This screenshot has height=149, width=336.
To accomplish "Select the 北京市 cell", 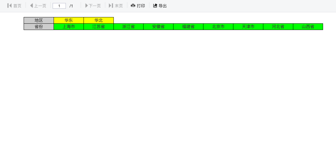I will click(218, 27).
